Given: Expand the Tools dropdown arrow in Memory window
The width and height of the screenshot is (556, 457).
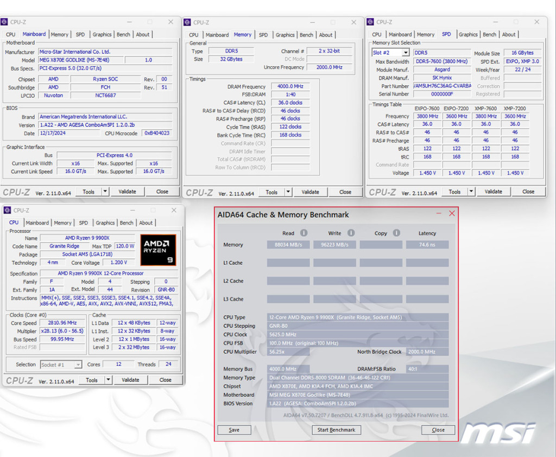Looking at the screenshot, I should (x=288, y=192).
